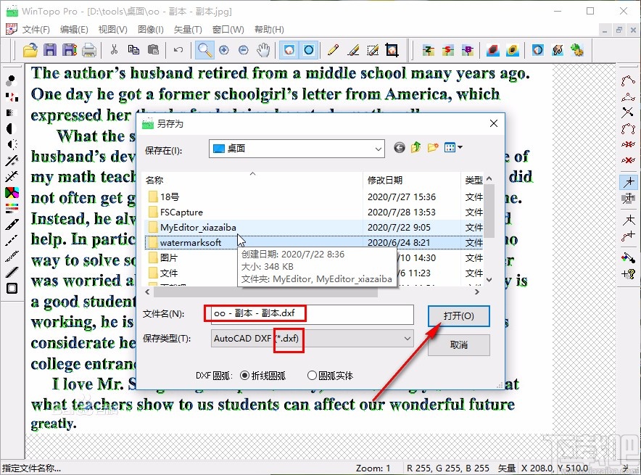
Task: Click the 文件名 input field
Action: [313, 314]
